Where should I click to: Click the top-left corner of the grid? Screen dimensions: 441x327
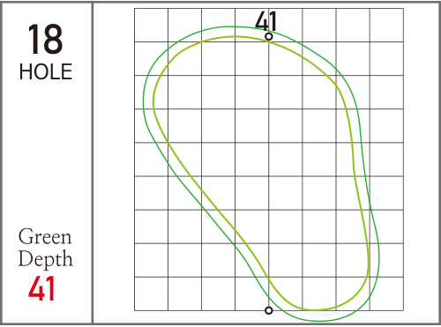[134, 8]
